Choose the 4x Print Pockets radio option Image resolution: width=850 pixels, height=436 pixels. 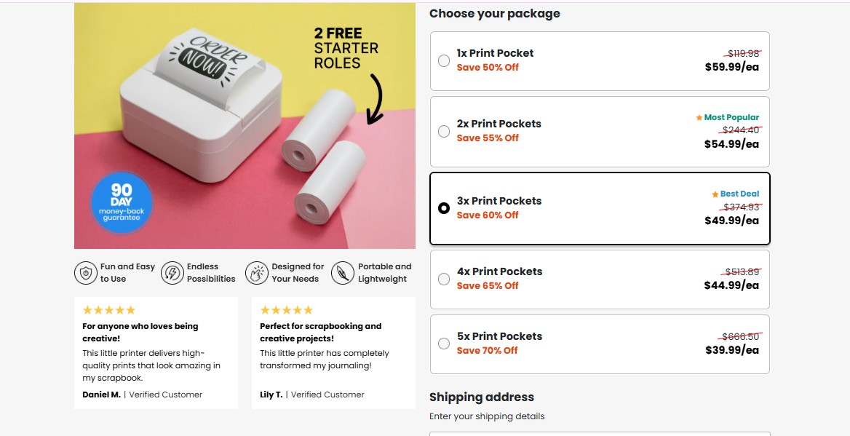444,279
